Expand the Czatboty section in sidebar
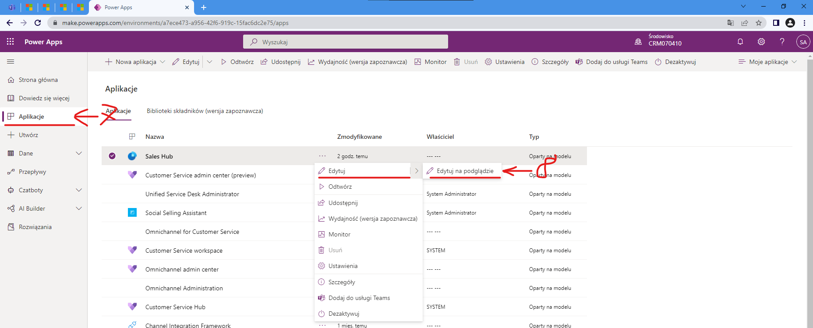The image size is (813, 328). click(79, 190)
